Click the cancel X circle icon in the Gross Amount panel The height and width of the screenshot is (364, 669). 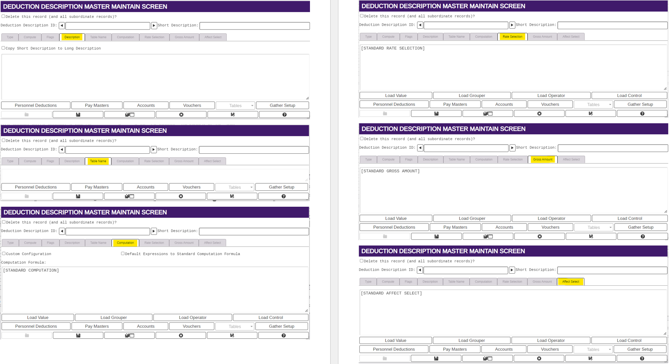coord(540,236)
